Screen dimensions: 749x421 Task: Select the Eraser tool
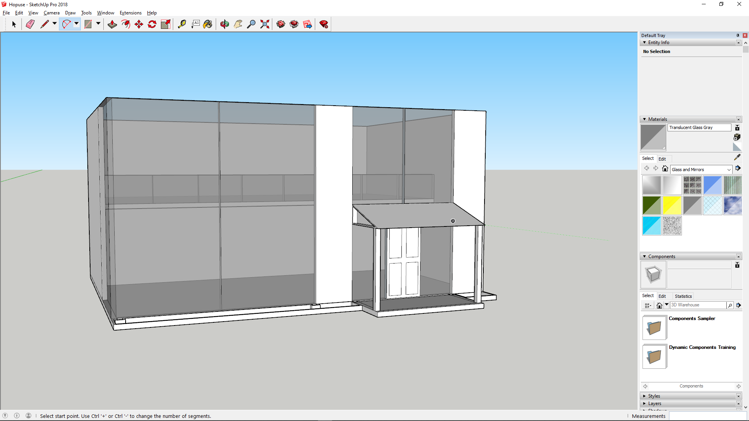pos(30,24)
